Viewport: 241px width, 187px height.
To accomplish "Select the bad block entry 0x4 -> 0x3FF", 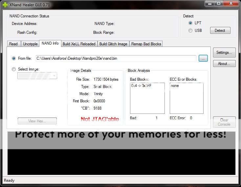I will 143,86.
